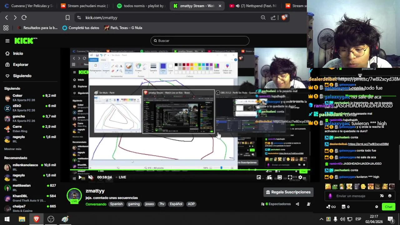Click the share icon in the address bar
400x225 pixels.
[273, 17]
